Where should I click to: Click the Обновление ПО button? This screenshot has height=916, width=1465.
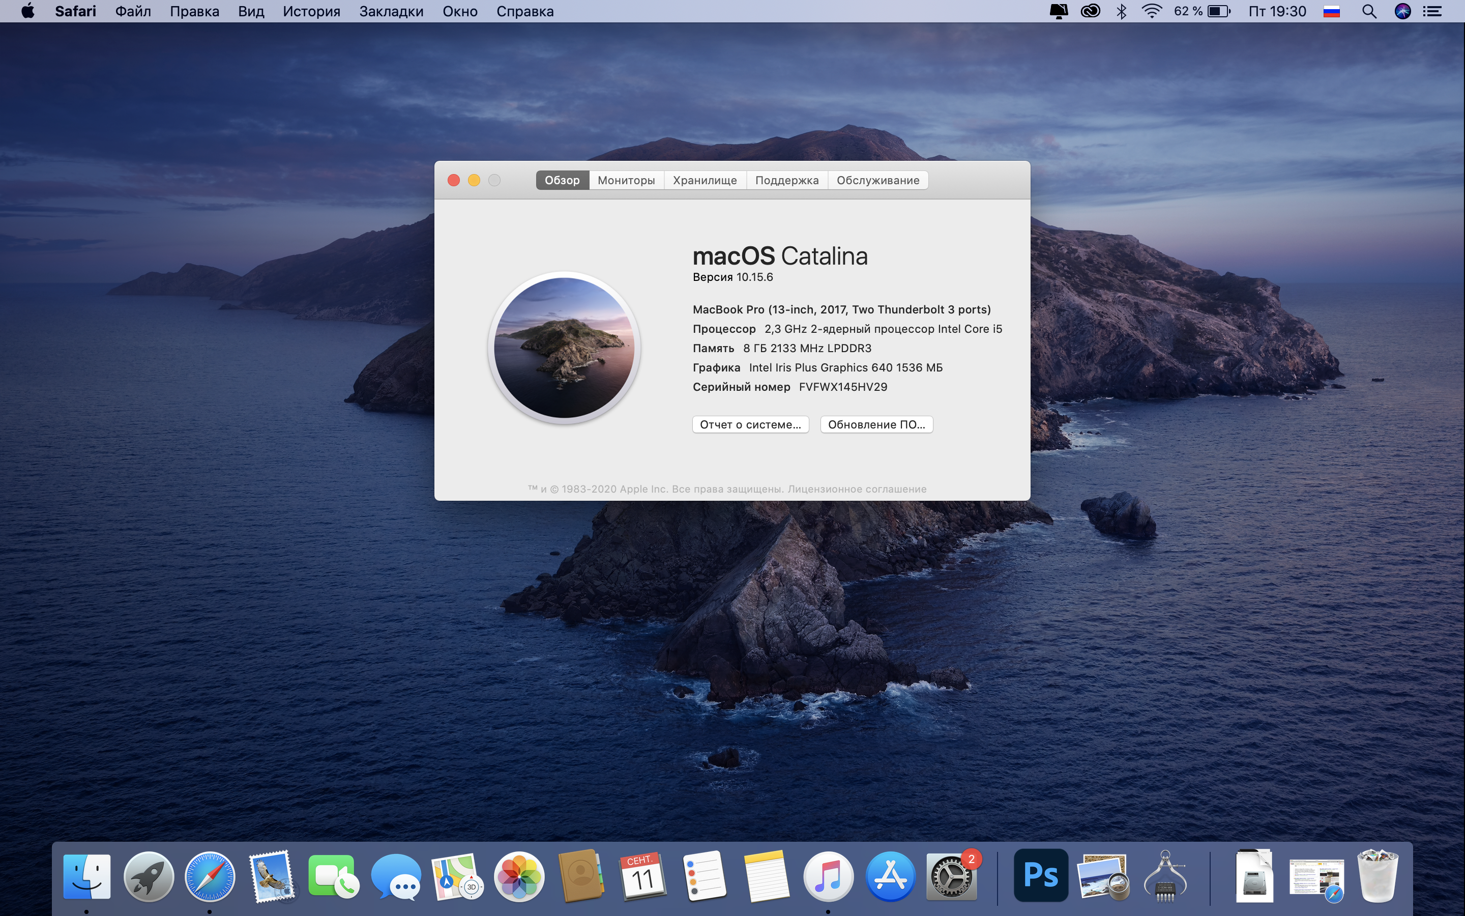click(x=876, y=425)
